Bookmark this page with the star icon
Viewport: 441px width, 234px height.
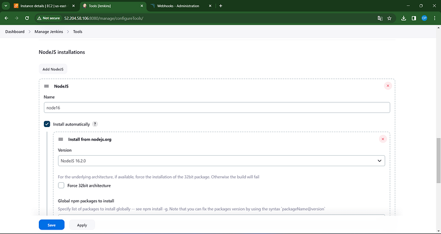coord(389,18)
